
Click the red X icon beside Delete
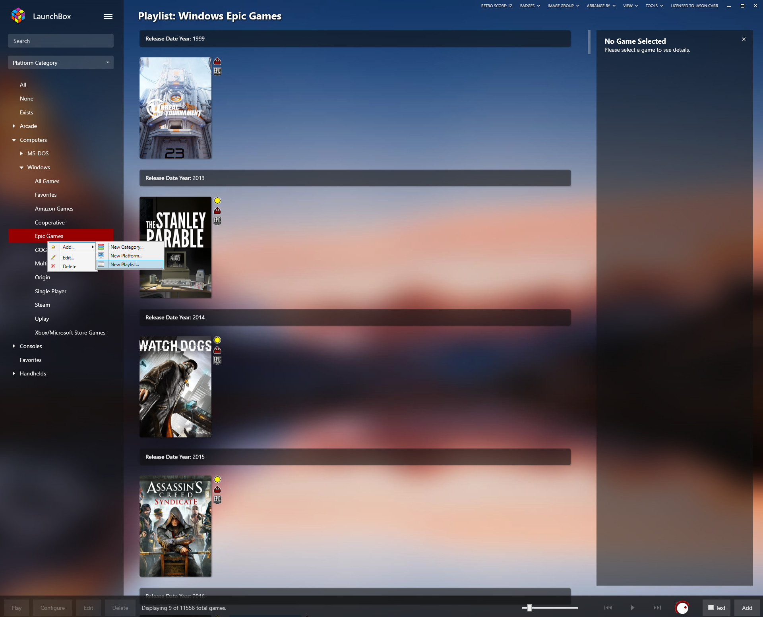(x=53, y=266)
